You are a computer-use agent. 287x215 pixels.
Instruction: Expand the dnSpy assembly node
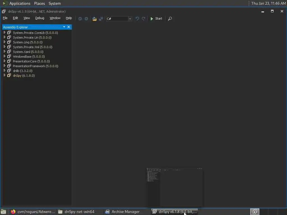[x=4, y=75]
